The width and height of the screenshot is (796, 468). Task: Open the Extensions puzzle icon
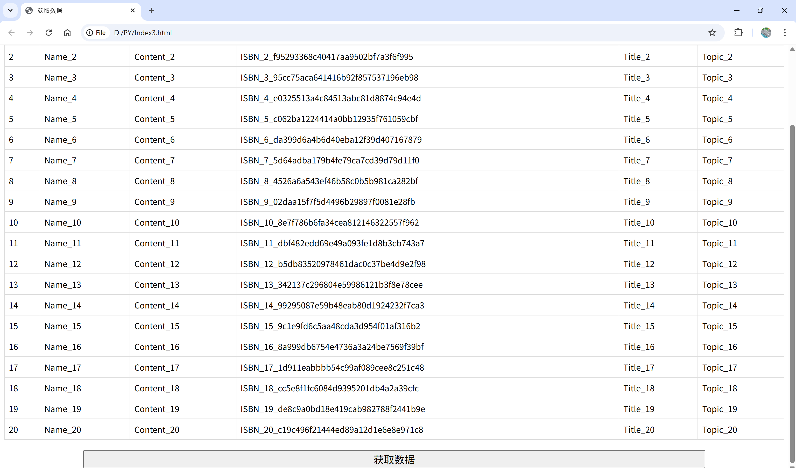pos(738,33)
